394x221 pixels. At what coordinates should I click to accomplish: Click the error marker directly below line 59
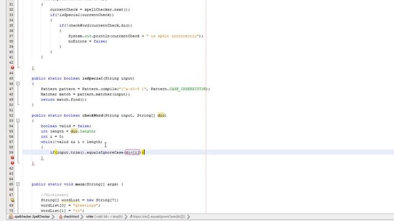click(12, 158)
